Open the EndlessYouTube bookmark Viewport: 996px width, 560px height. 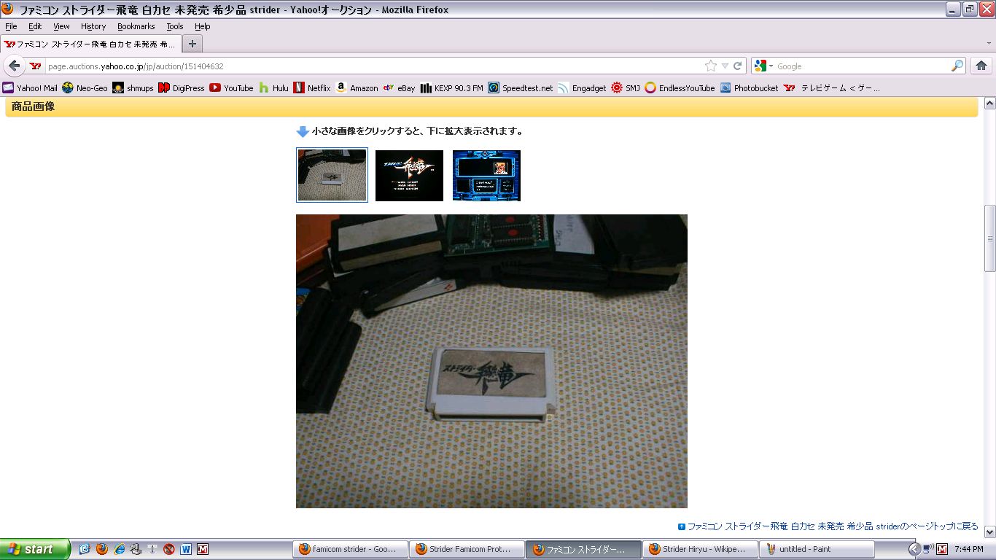(x=680, y=88)
